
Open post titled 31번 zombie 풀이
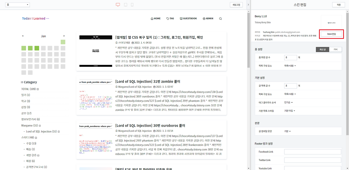[148, 81]
